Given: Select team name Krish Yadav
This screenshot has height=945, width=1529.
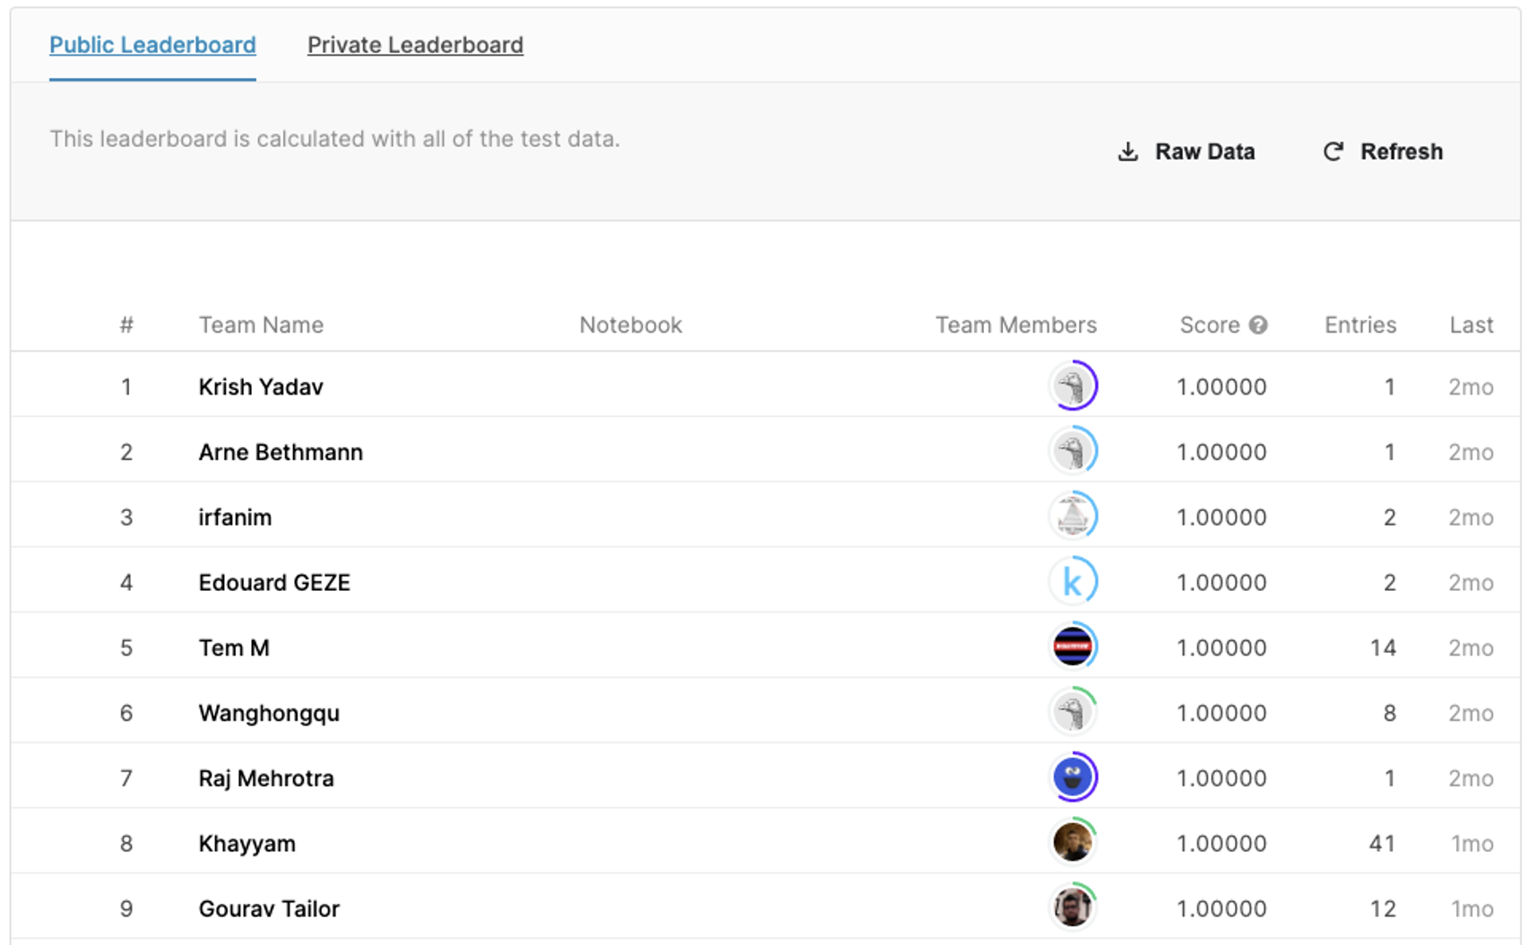Looking at the screenshot, I should pos(261,386).
